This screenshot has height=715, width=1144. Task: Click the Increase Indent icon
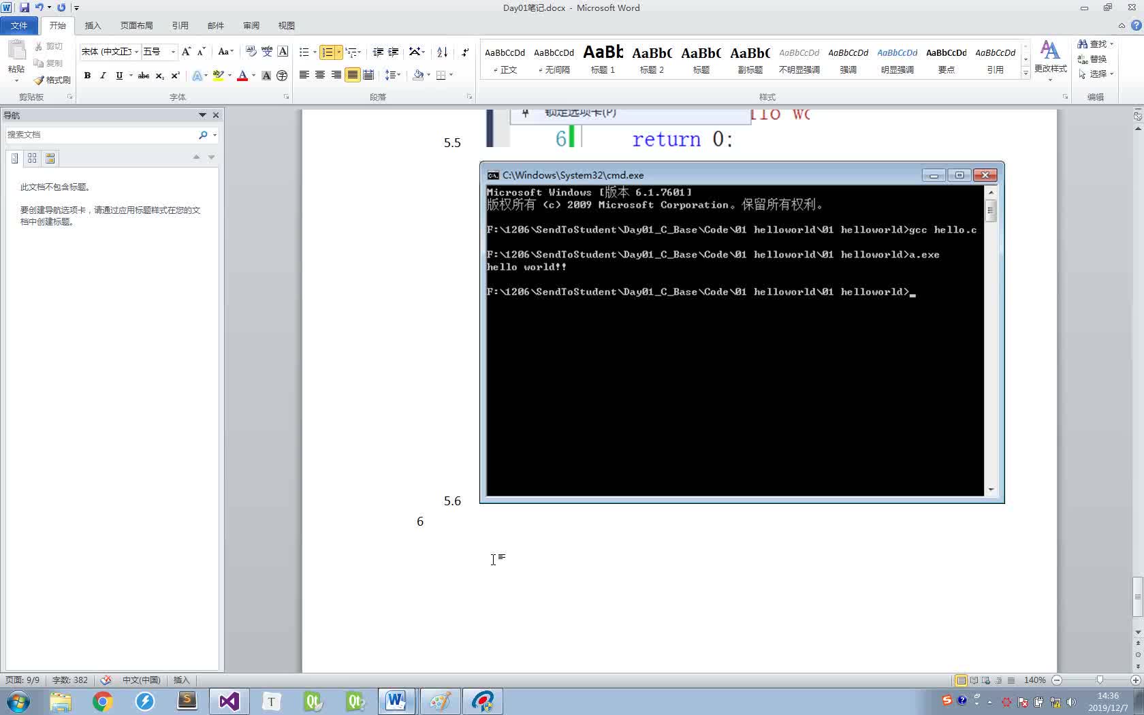point(393,52)
